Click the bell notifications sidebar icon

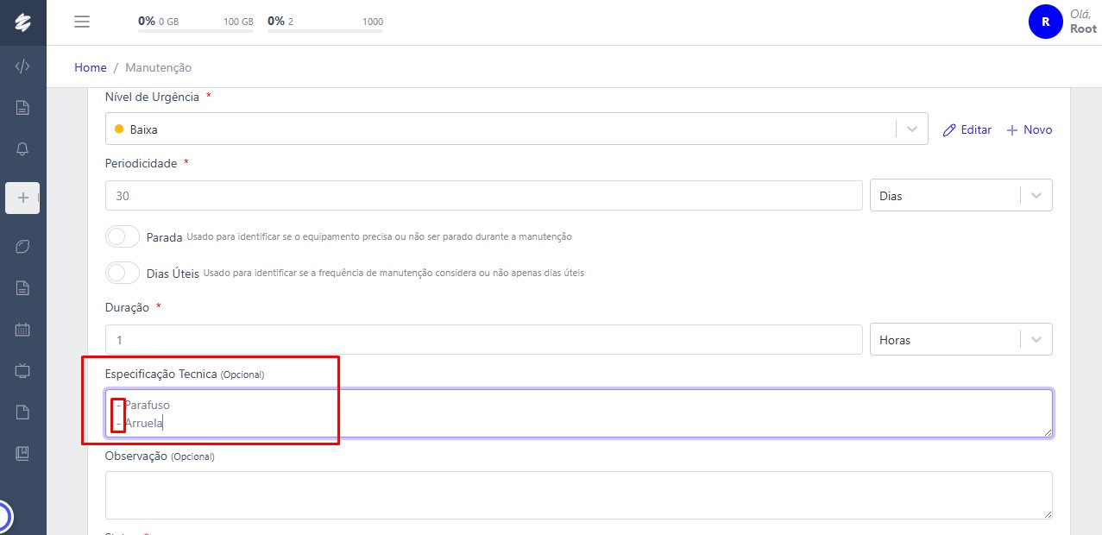click(x=23, y=149)
